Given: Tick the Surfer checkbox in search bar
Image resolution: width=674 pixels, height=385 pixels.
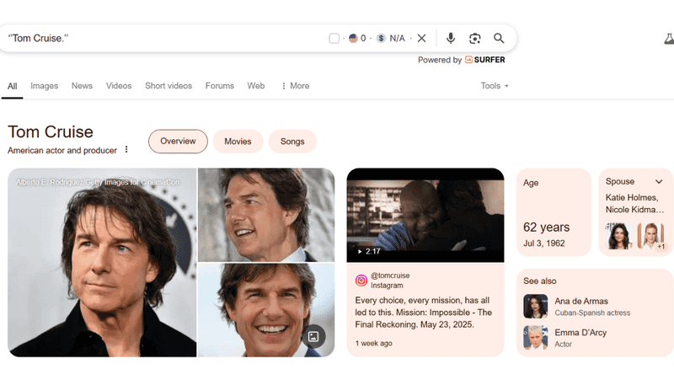Looking at the screenshot, I should point(334,38).
